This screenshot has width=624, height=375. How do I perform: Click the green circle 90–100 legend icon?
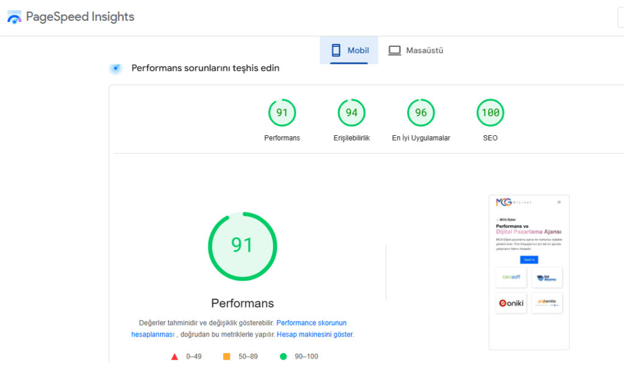(283, 356)
